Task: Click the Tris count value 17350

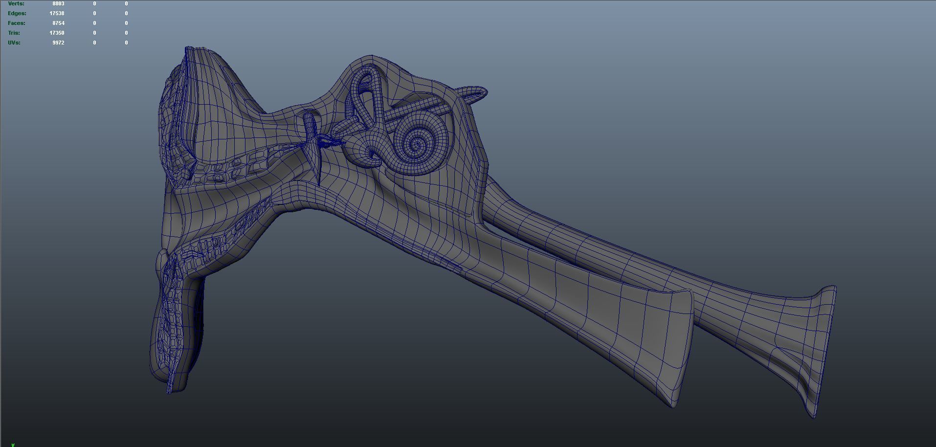Action: (x=57, y=33)
